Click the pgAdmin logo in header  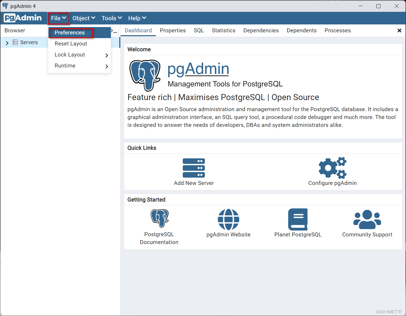tap(23, 18)
